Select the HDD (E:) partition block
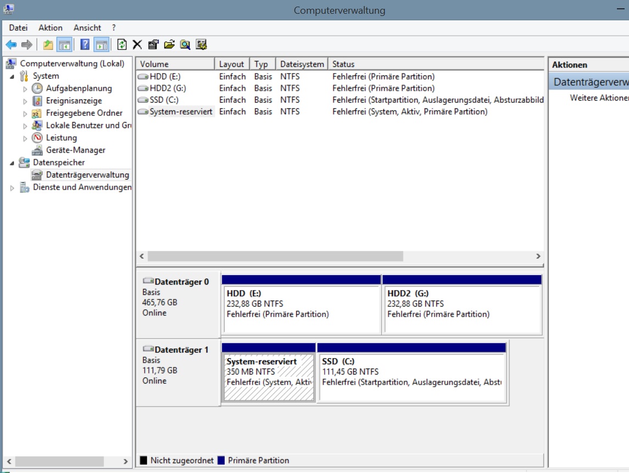 301,304
